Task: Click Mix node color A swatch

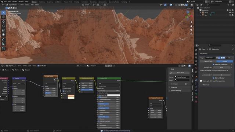Action: click(x=71, y=96)
